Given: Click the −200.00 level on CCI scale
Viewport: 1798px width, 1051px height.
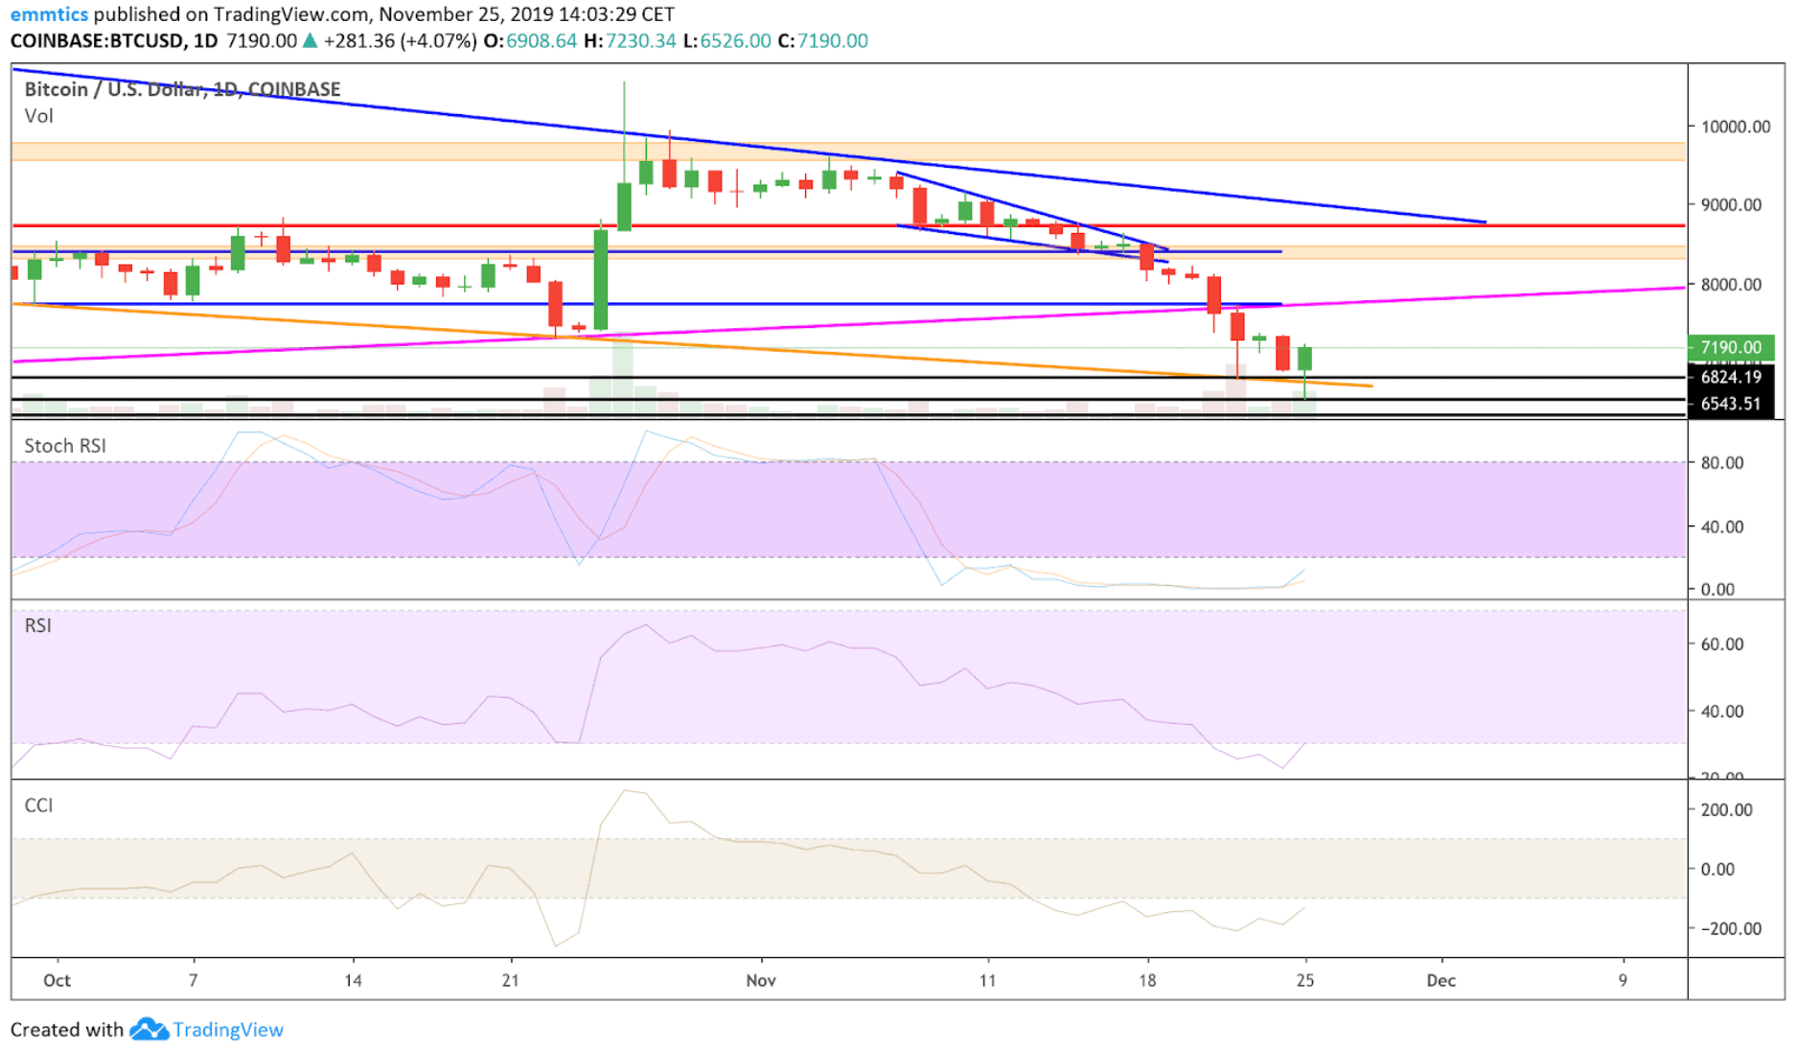Looking at the screenshot, I should coord(1731,928).
